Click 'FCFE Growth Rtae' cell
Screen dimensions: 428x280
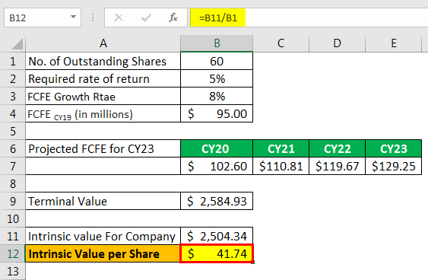coord(103,96)
